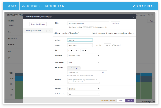Click the Send Test button
This screenshot has height=108, width=161.
[115, 23]
